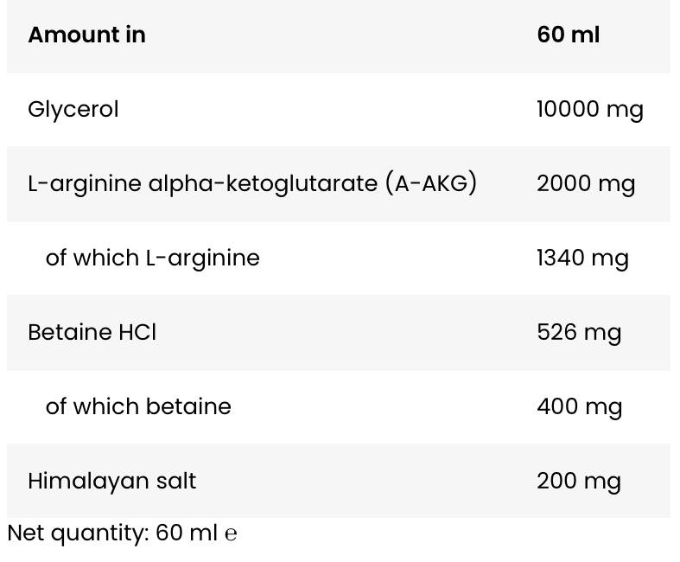The image size is (680, 562).
Task: Click the '60 ml' value after Net quantity
Action: [187, 533]
